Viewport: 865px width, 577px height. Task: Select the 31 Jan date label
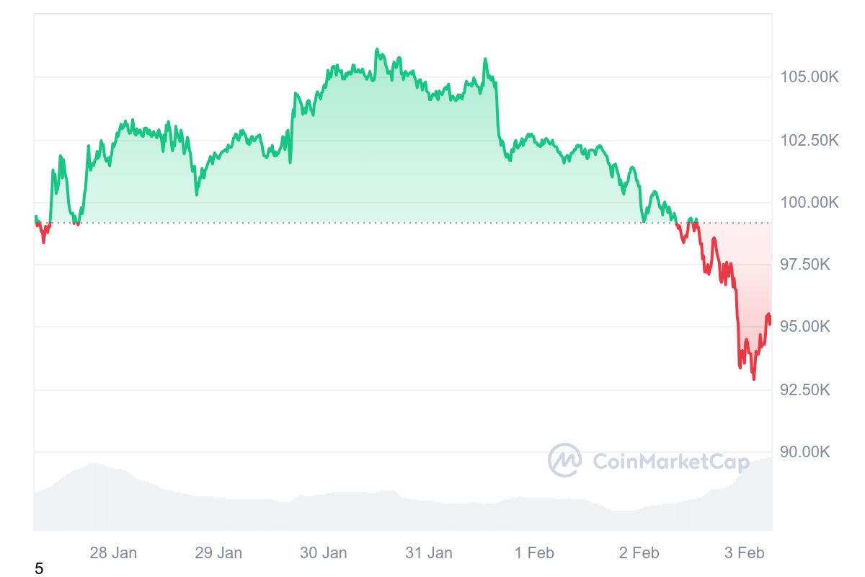click(429, 553)
